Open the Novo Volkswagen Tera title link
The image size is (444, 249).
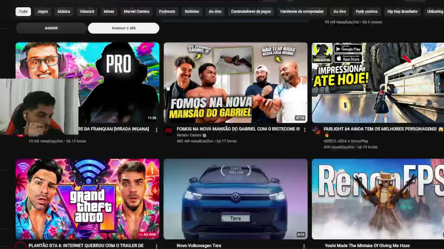pos(199,246)
